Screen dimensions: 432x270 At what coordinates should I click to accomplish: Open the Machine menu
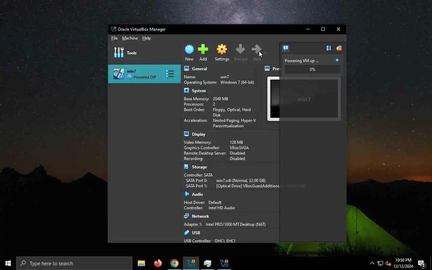[130, 38]
